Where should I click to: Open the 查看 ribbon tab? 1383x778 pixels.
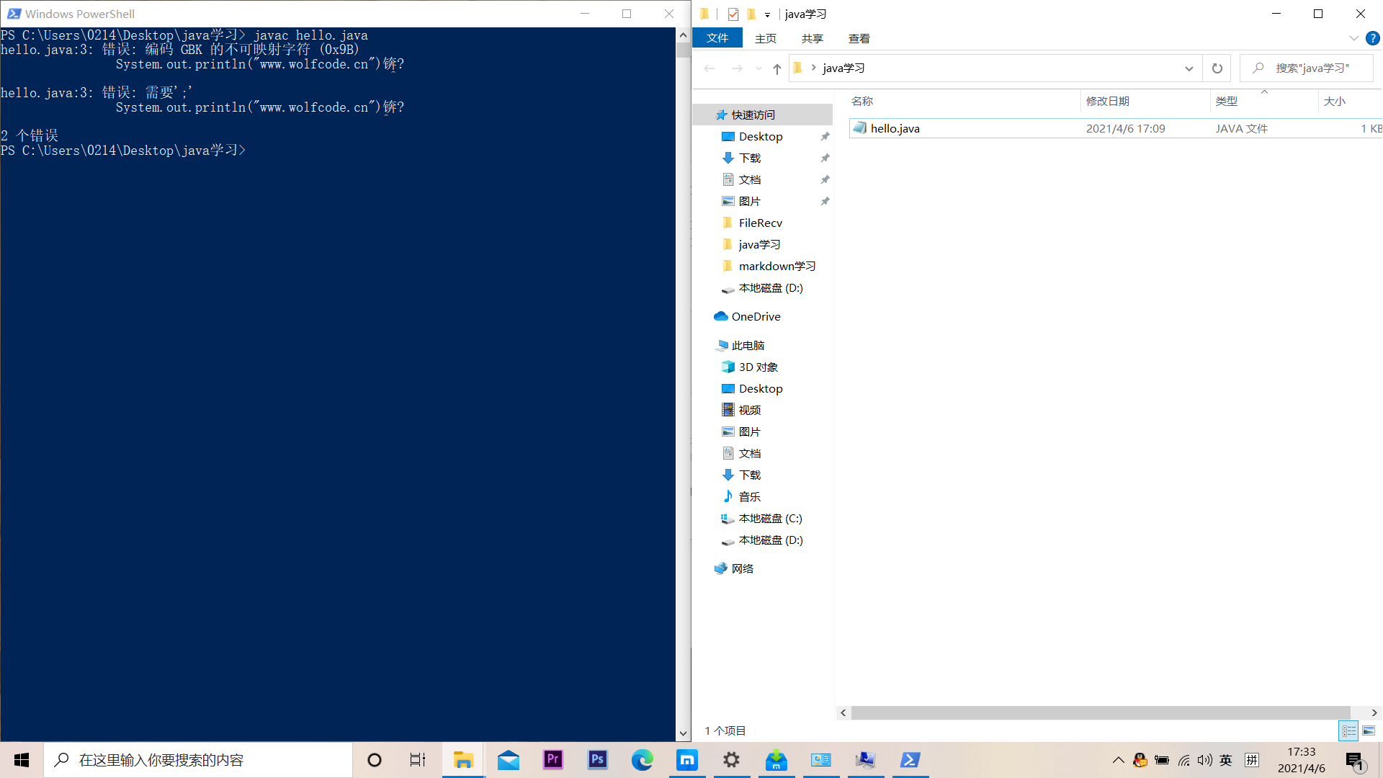(859, 38)
